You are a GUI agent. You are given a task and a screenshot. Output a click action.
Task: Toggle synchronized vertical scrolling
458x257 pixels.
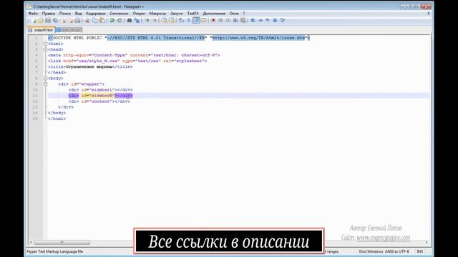164,21
